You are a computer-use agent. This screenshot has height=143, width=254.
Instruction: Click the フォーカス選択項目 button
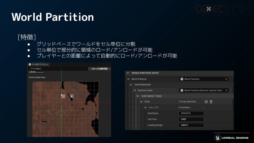(100, 69)
